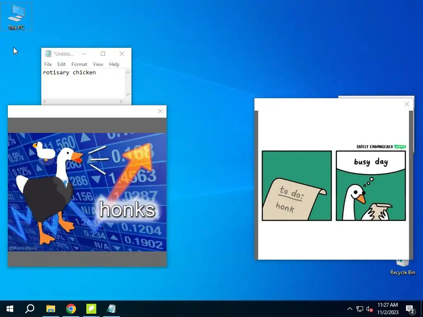Open Notepad Edit menu

[61, 64]
